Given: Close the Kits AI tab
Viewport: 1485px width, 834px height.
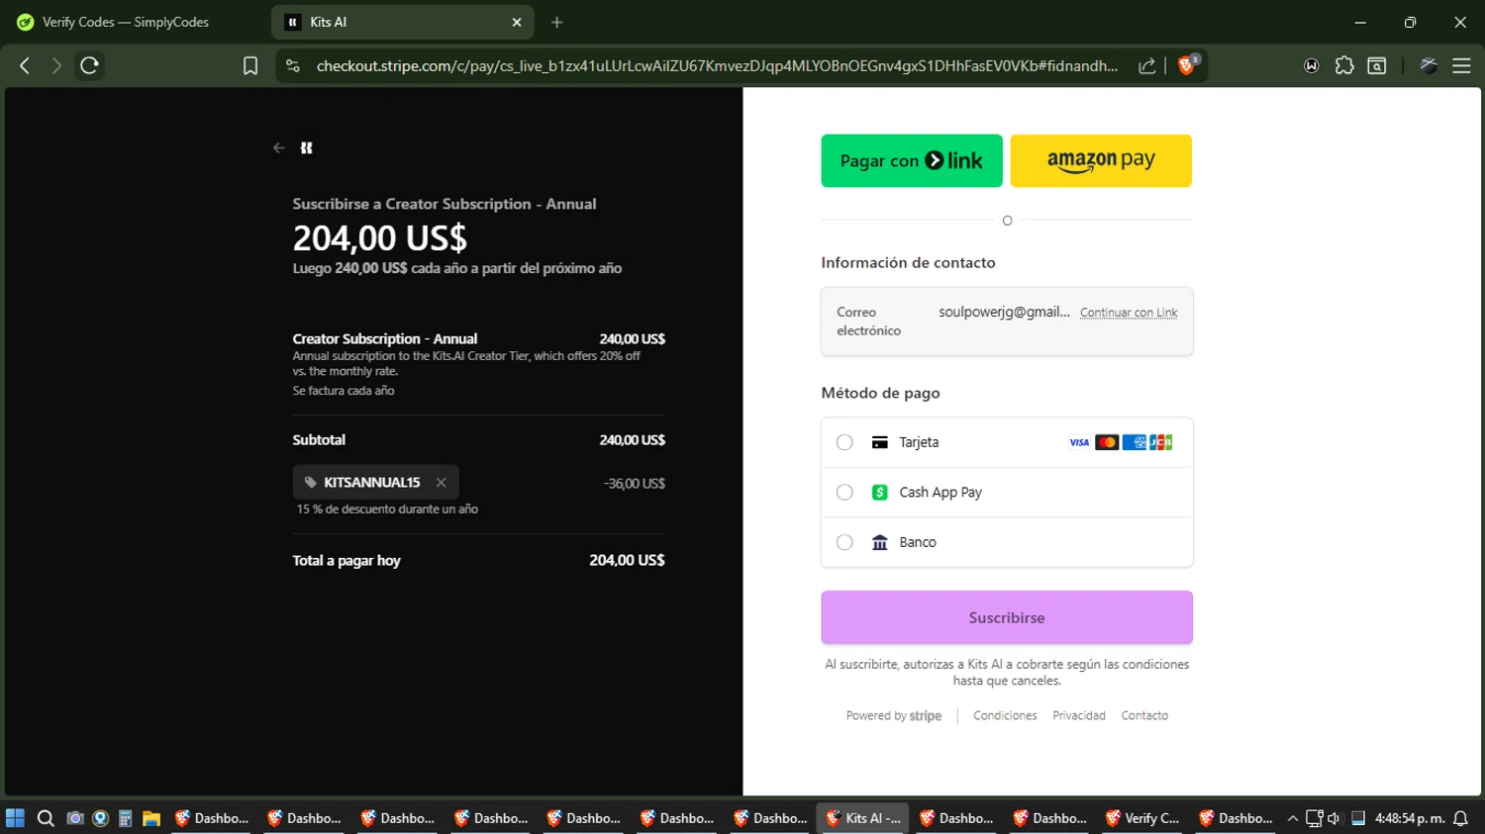Looking at the screenshot, I should 517,22.
